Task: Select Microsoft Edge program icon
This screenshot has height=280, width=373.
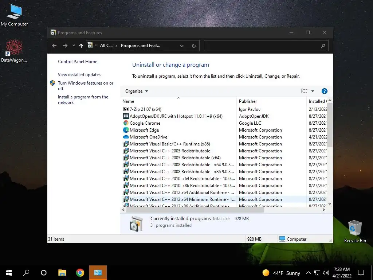Action: 126,130
